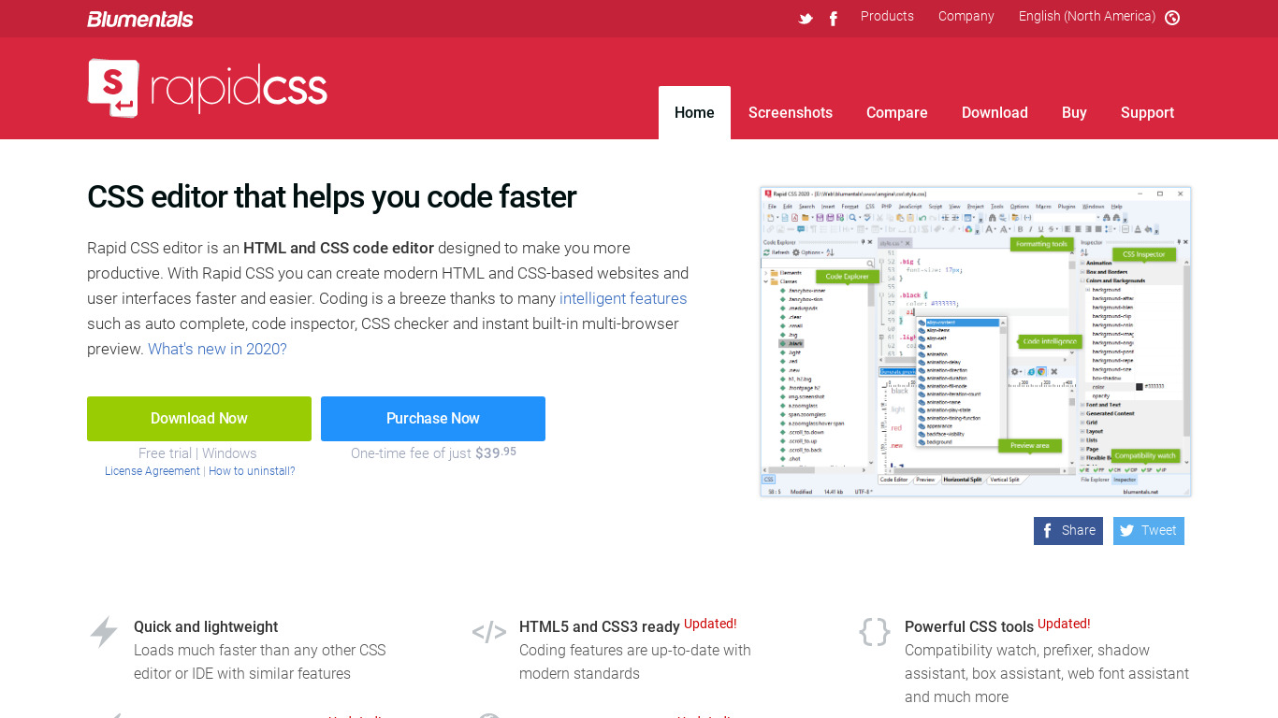Open the How to uninstall? link

pyautogui.click(x=252, y=471)
